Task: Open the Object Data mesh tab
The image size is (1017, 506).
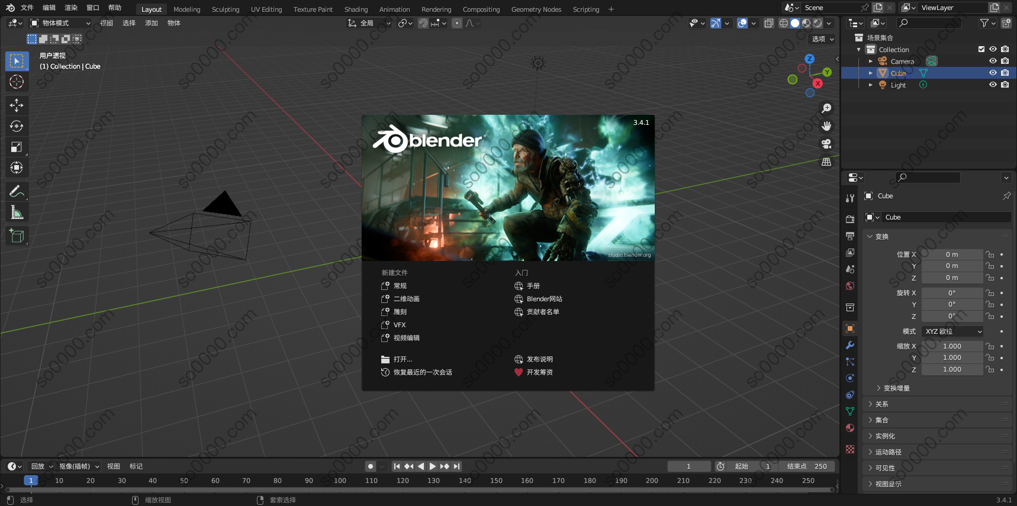Action: point(850,411)
